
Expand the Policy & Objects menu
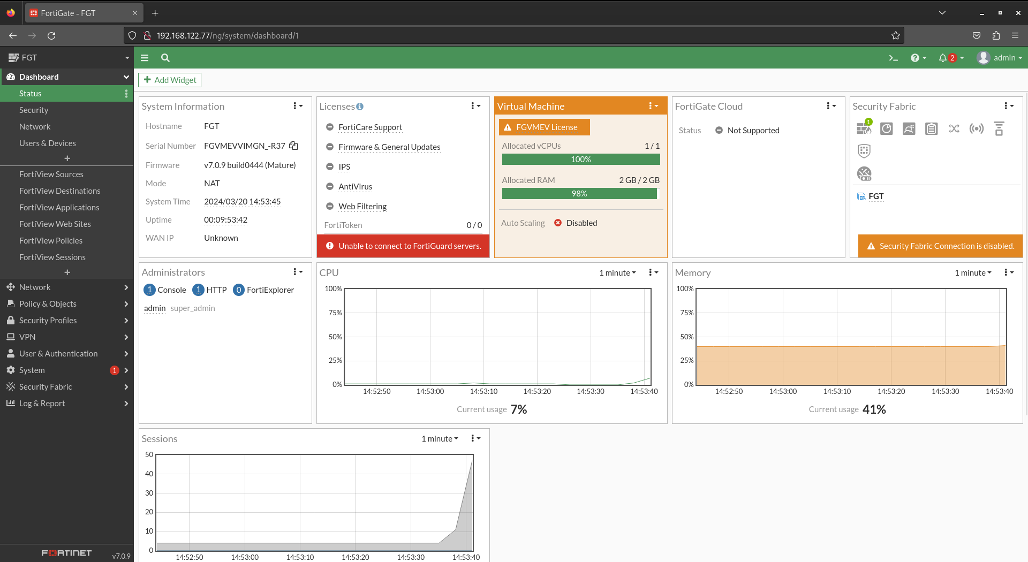pos(67,304)
